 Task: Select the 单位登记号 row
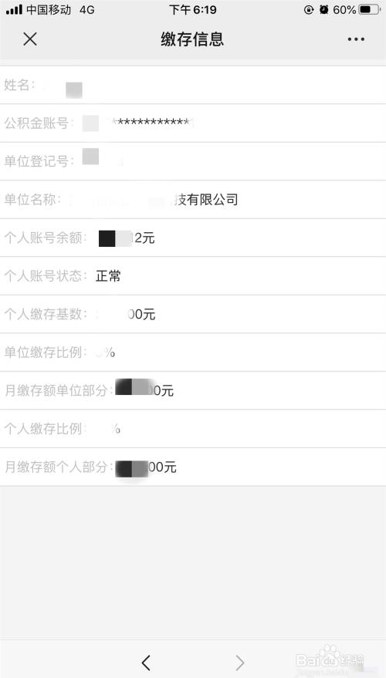(x=193, y=161)
